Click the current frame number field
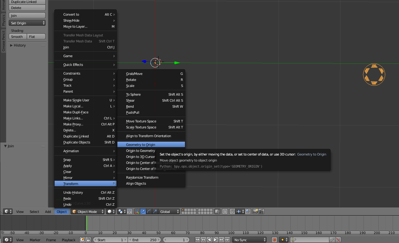 pos(176,240)
